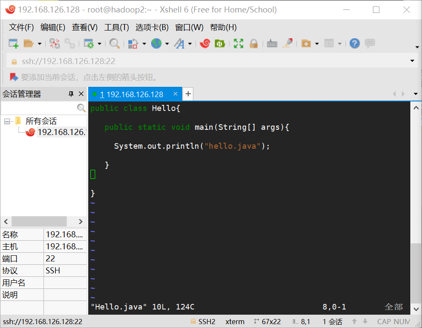Viewport: 422px width, 328px height.
Task: Open the session folder icon
Action: (x=28, y=43)
